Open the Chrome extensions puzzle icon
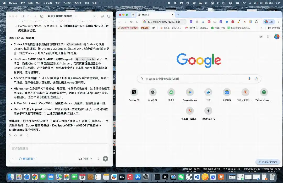The image size is (283, 183). coord(257,22)
